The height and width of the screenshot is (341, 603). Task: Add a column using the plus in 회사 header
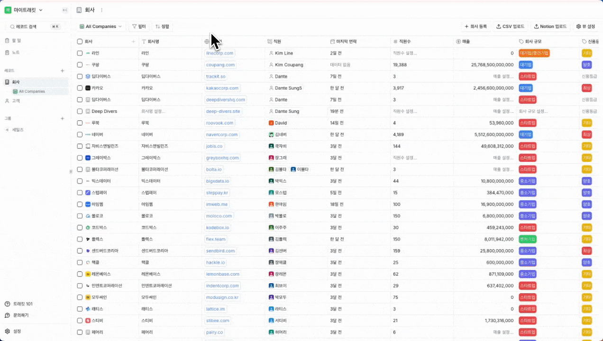(x=133, y=42)
